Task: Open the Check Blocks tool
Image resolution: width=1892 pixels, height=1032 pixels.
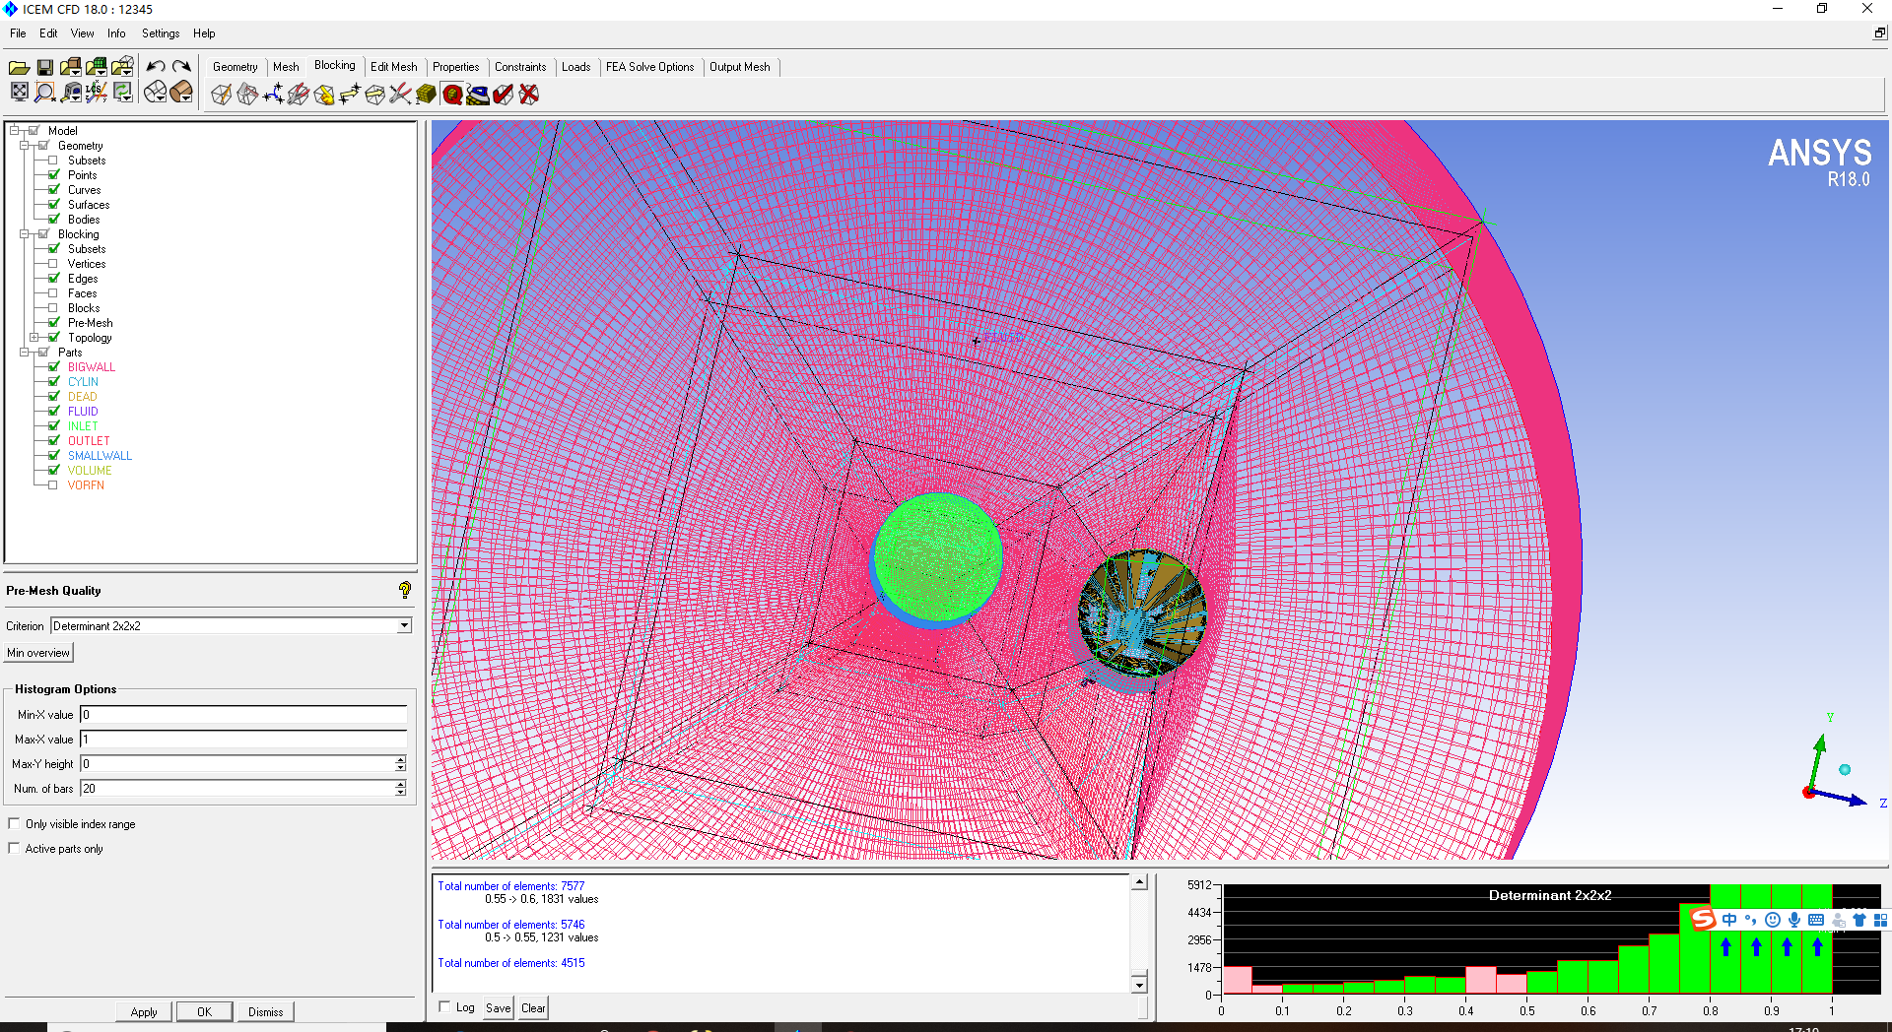Action: click(x=504, y=95)
